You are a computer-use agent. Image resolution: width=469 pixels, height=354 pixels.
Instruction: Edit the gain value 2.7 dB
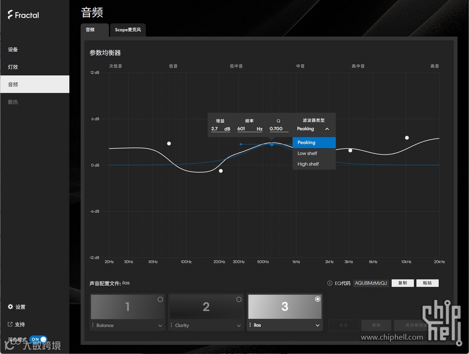point(221,129)
